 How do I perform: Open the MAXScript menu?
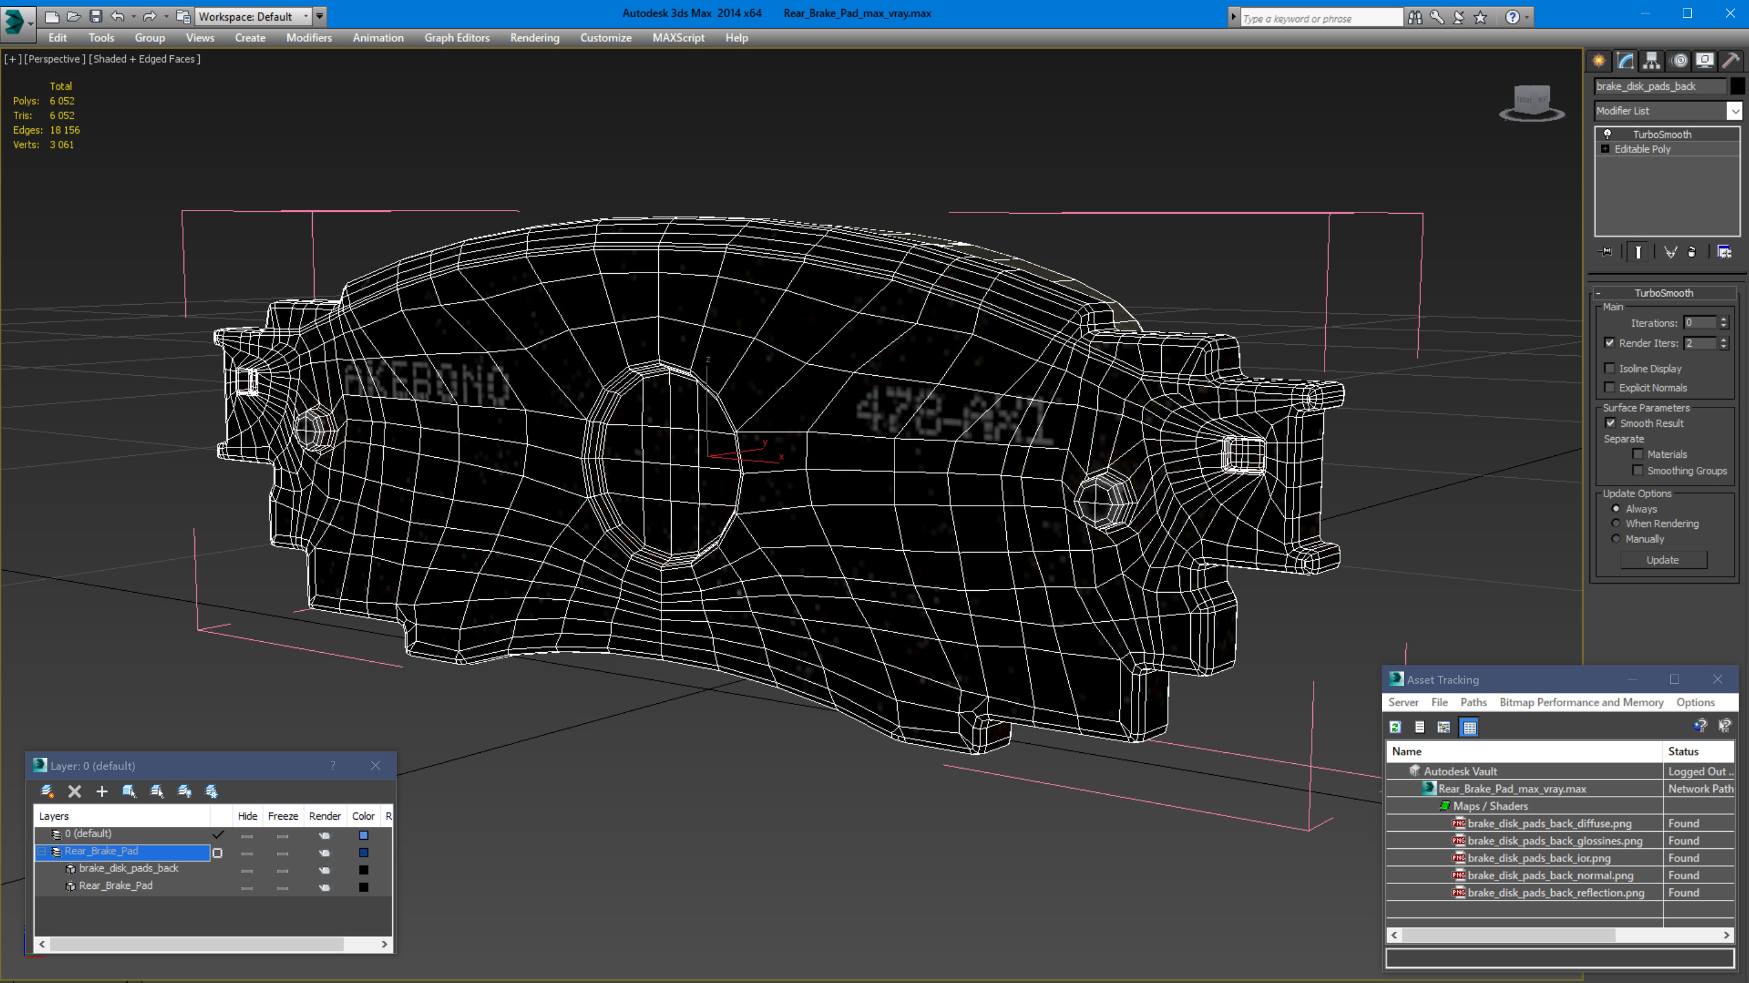pos(678,38)
